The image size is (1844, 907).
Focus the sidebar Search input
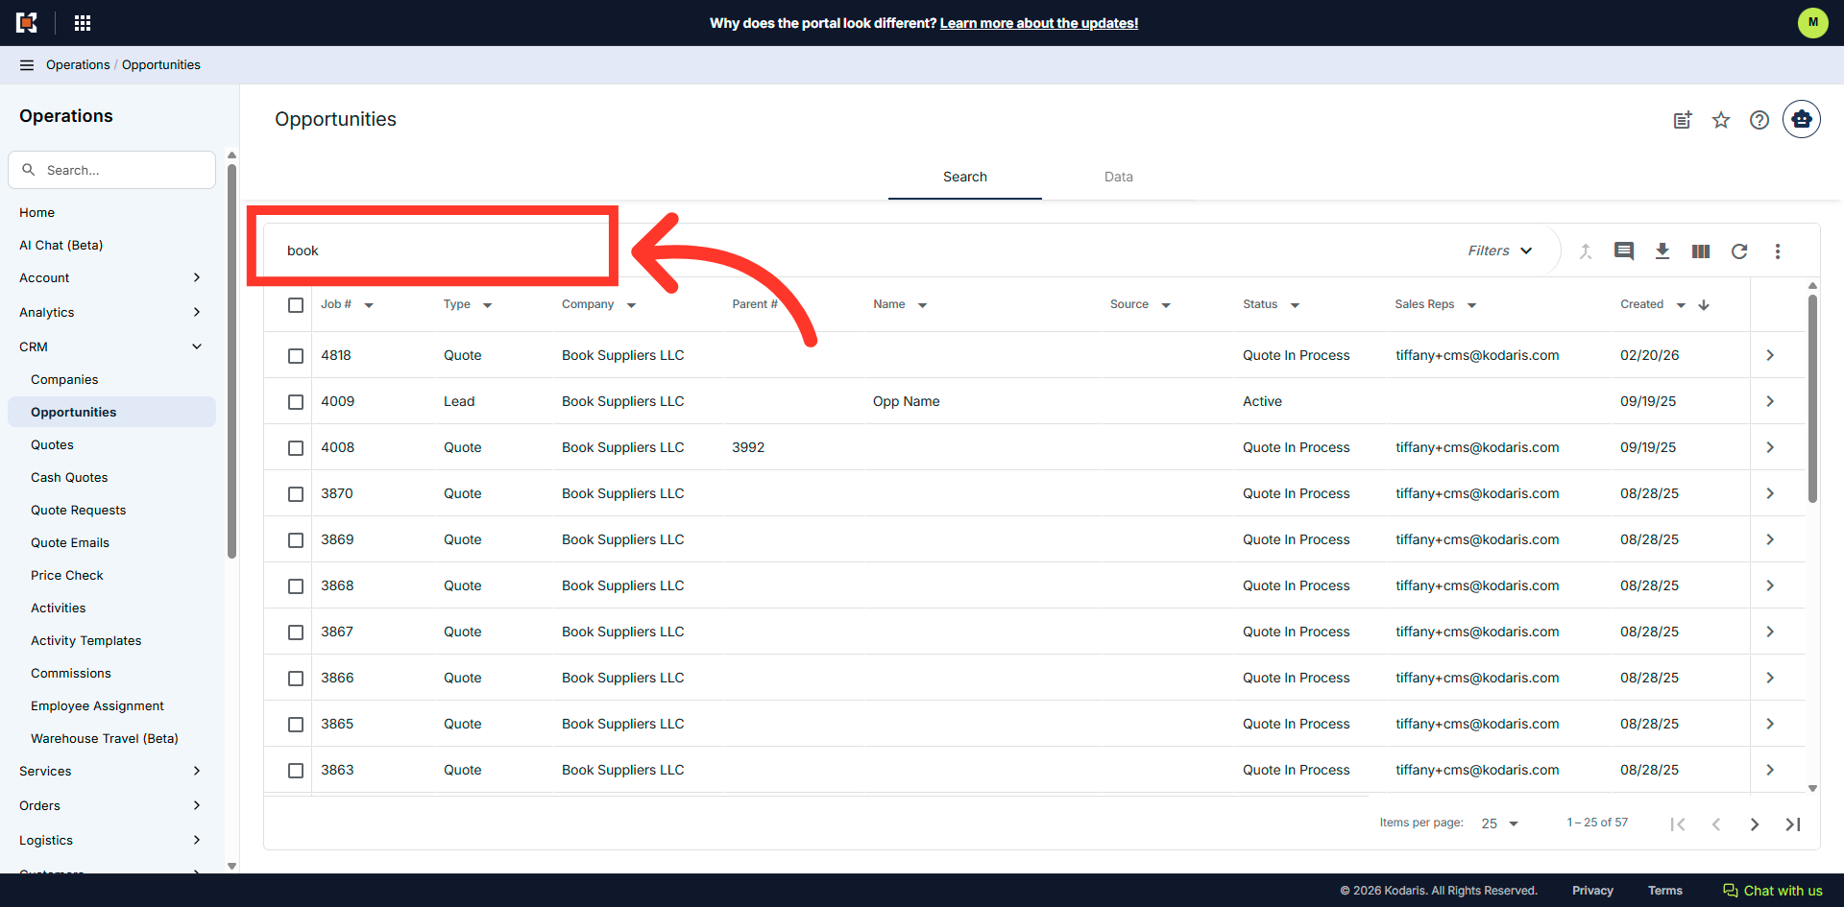point(111,170)
